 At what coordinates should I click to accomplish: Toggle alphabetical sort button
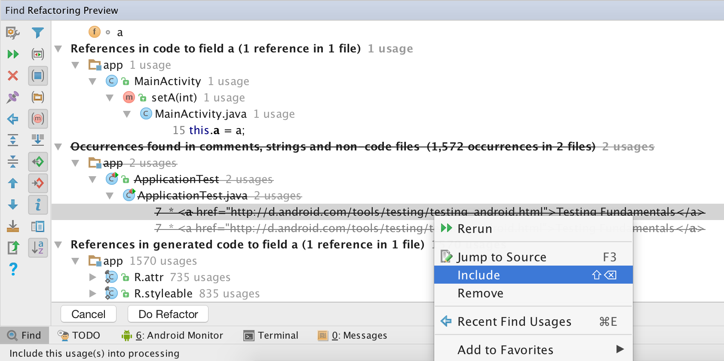click(x=38, y=248)
